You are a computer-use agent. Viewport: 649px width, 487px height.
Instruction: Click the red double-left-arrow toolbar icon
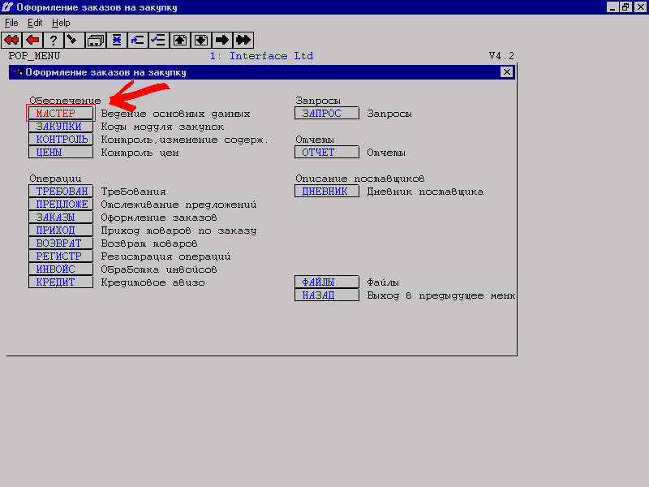click(11, 40)
